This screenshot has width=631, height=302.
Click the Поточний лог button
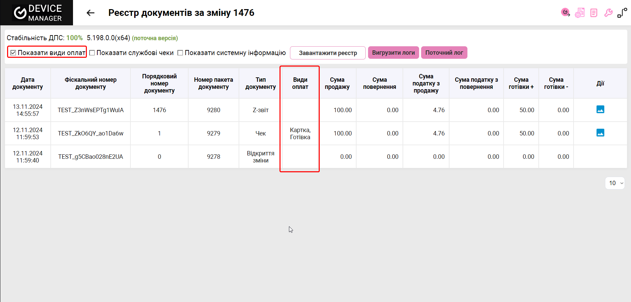tap(444, 53)
